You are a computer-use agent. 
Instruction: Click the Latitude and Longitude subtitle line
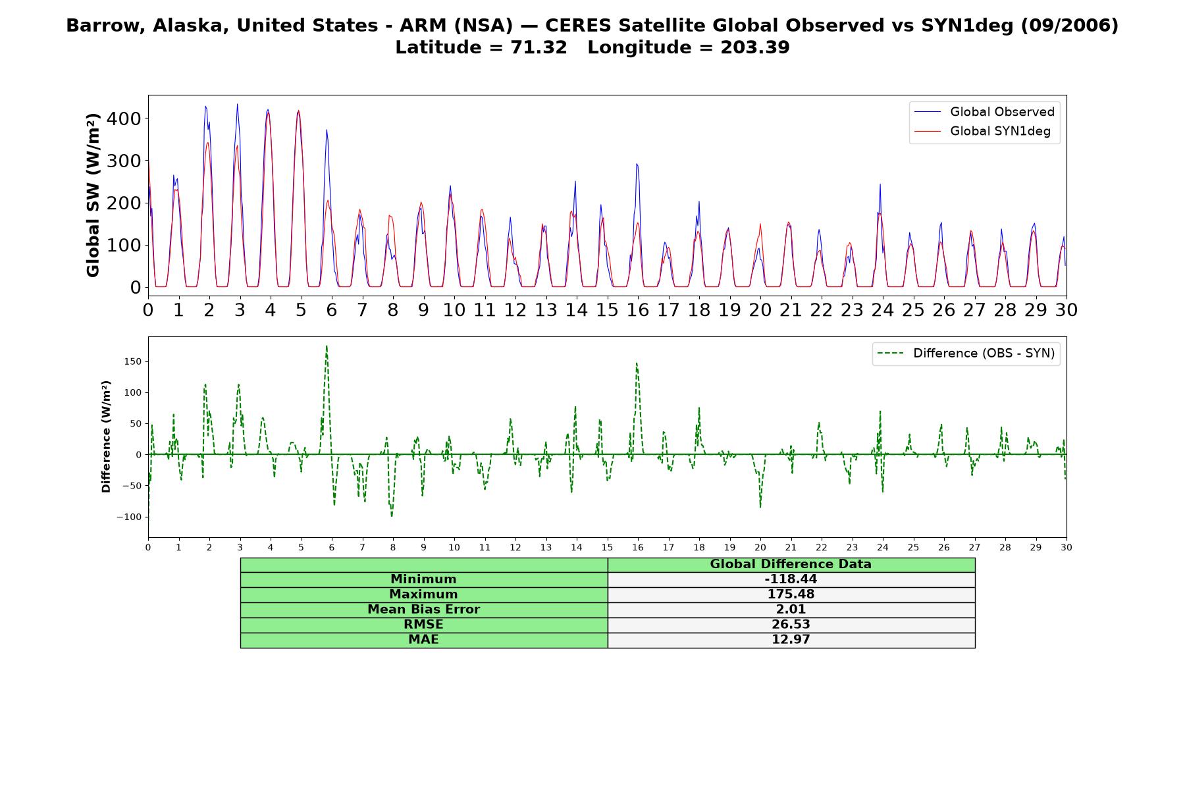(x=592, y=47)
